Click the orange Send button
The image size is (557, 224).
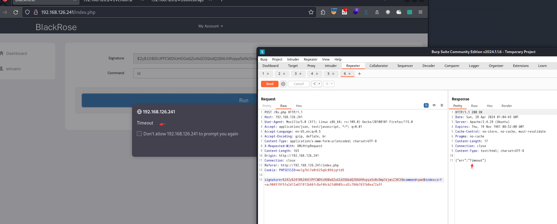pyautogui.click(x=270, y=84)
